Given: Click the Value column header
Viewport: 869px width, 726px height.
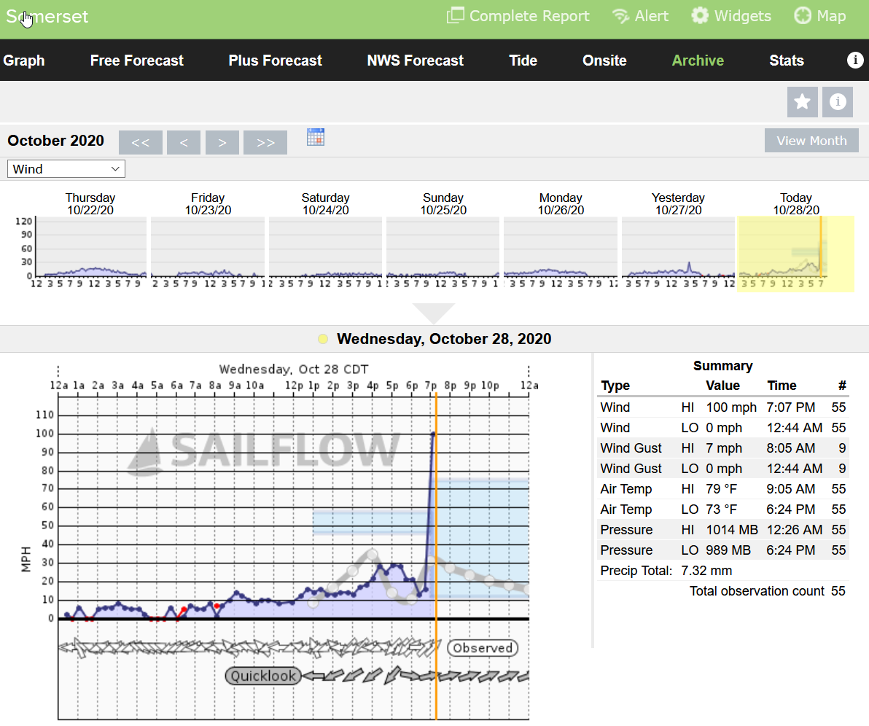Looking at the screenshot, I should 722,386.
